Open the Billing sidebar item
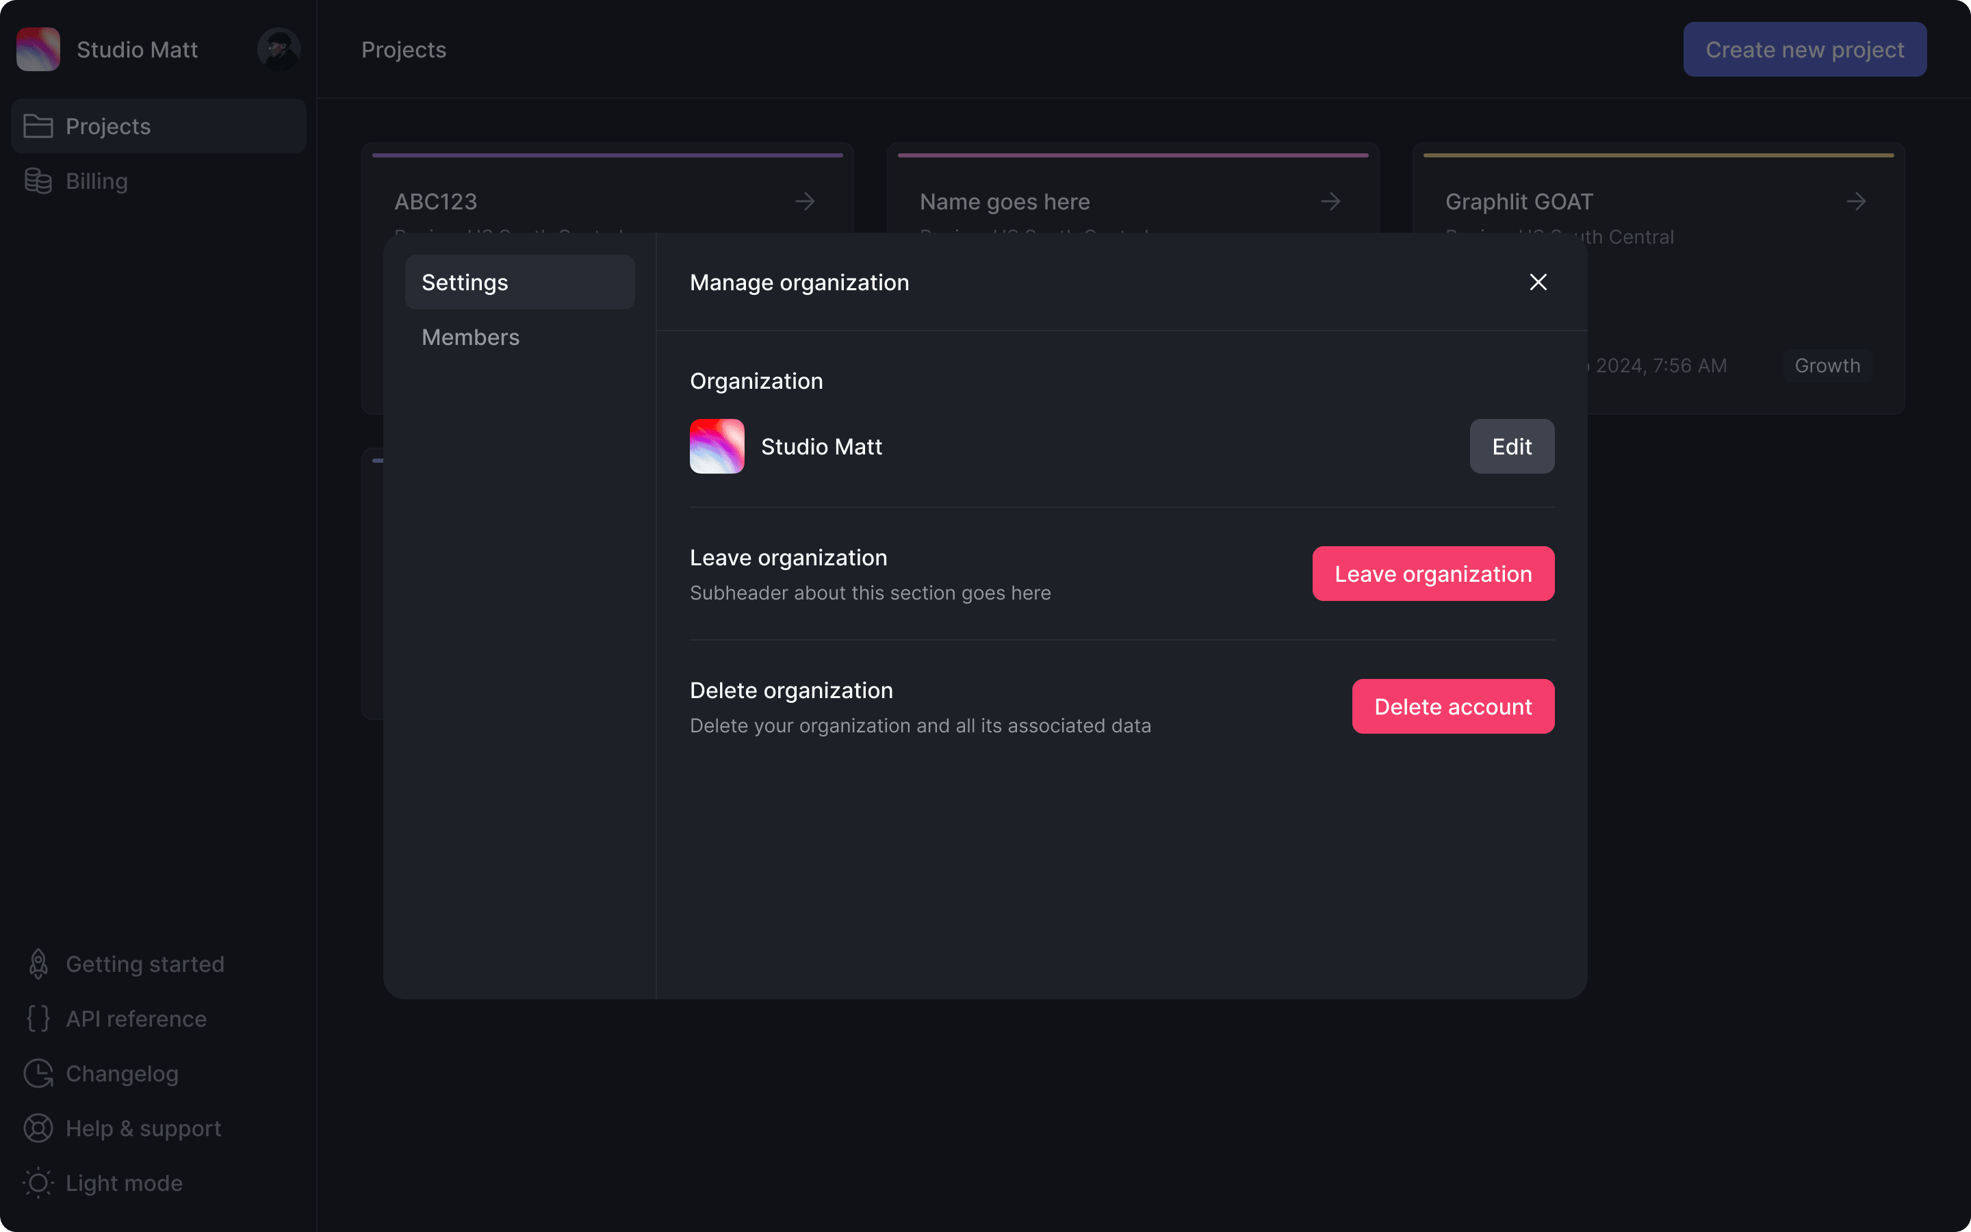 (159, 181)
